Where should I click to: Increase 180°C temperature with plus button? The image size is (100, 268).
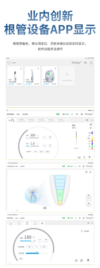(x=46, y=240)
